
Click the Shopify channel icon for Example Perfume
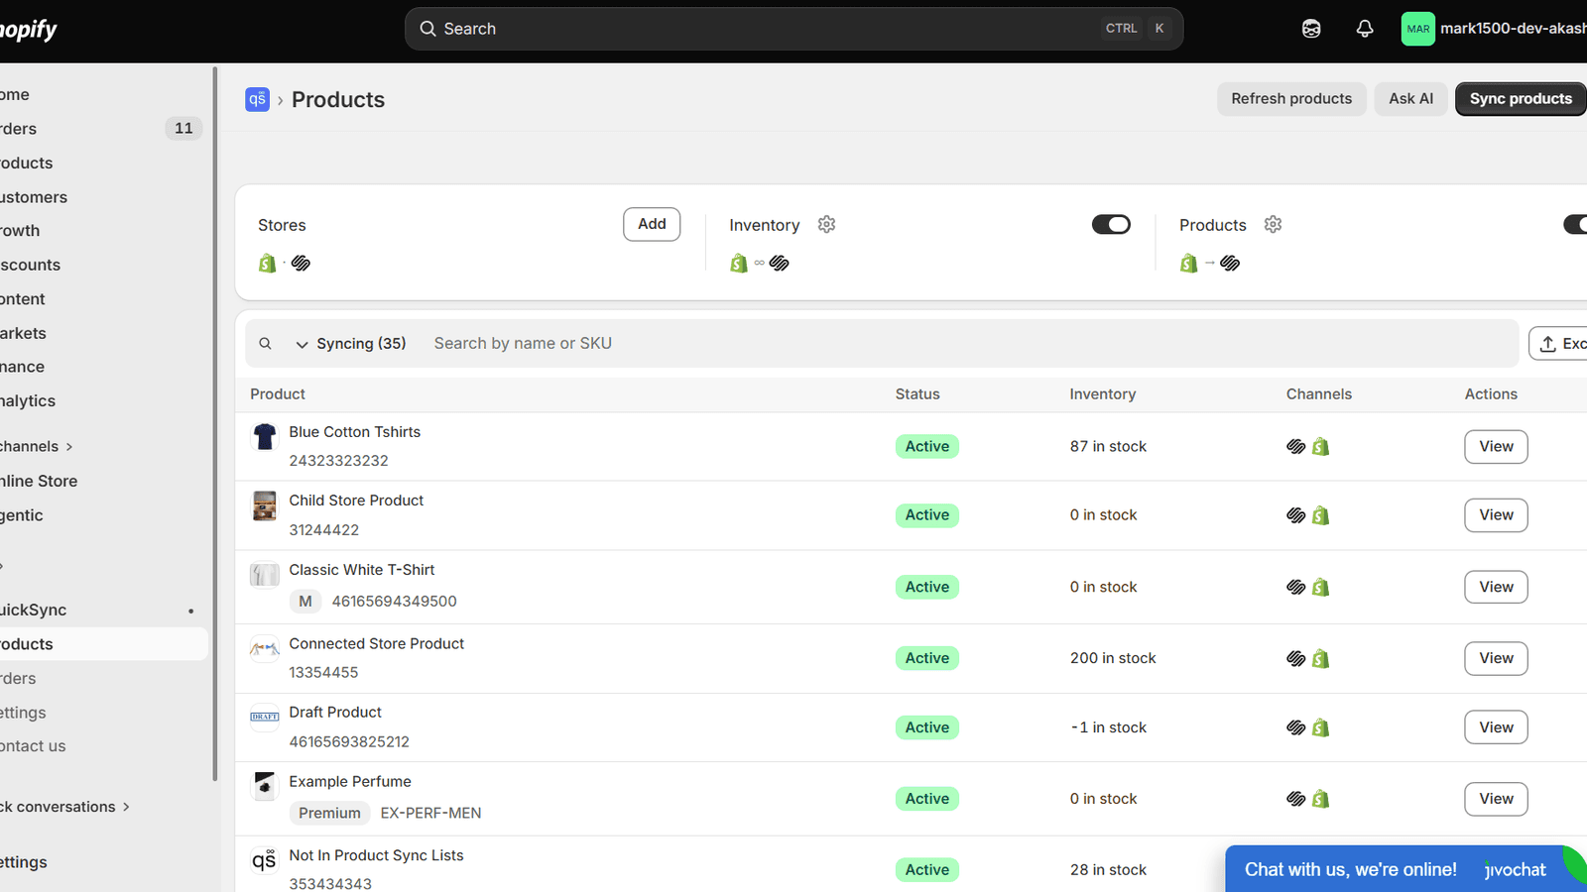click(1320, 799)
